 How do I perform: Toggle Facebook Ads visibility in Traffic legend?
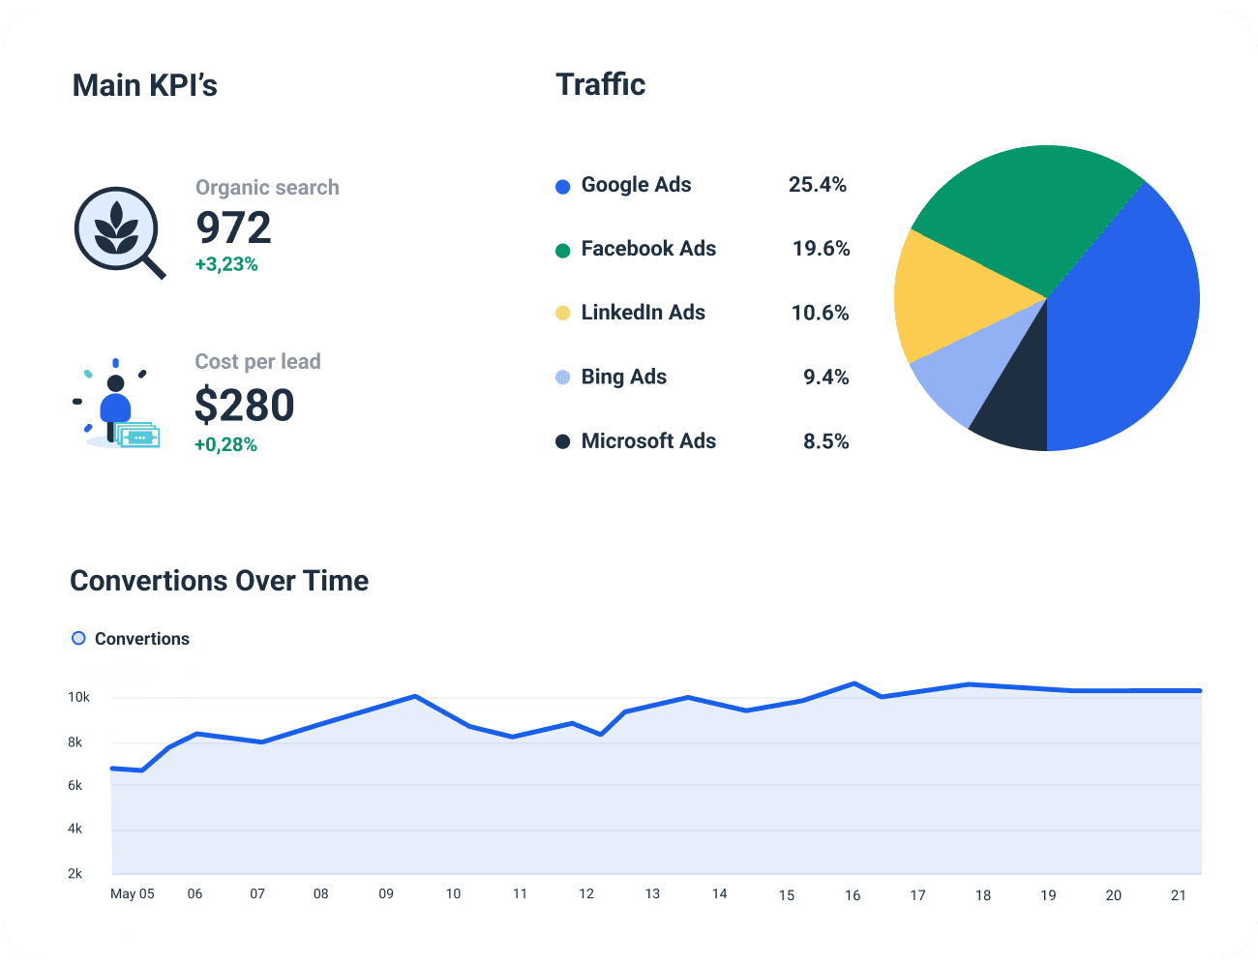648,249
